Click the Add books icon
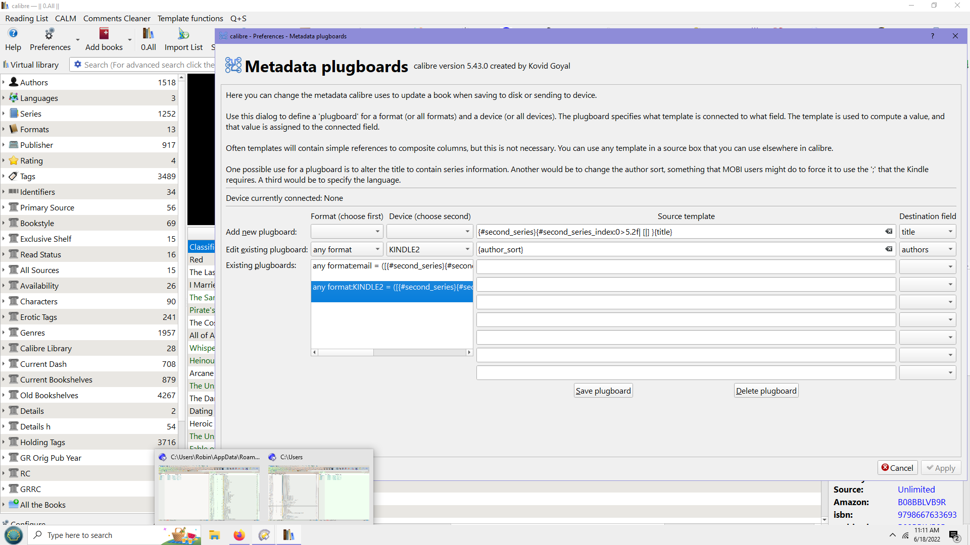This screenshot has height=545, width=970. [x=104, y=33]
